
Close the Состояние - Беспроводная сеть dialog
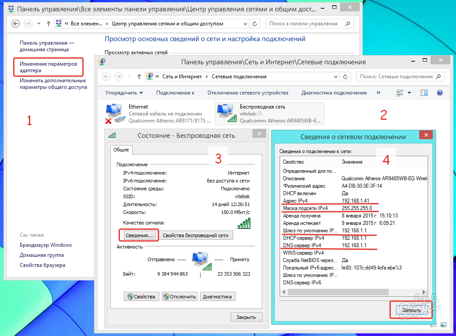(x=260, y=134)
